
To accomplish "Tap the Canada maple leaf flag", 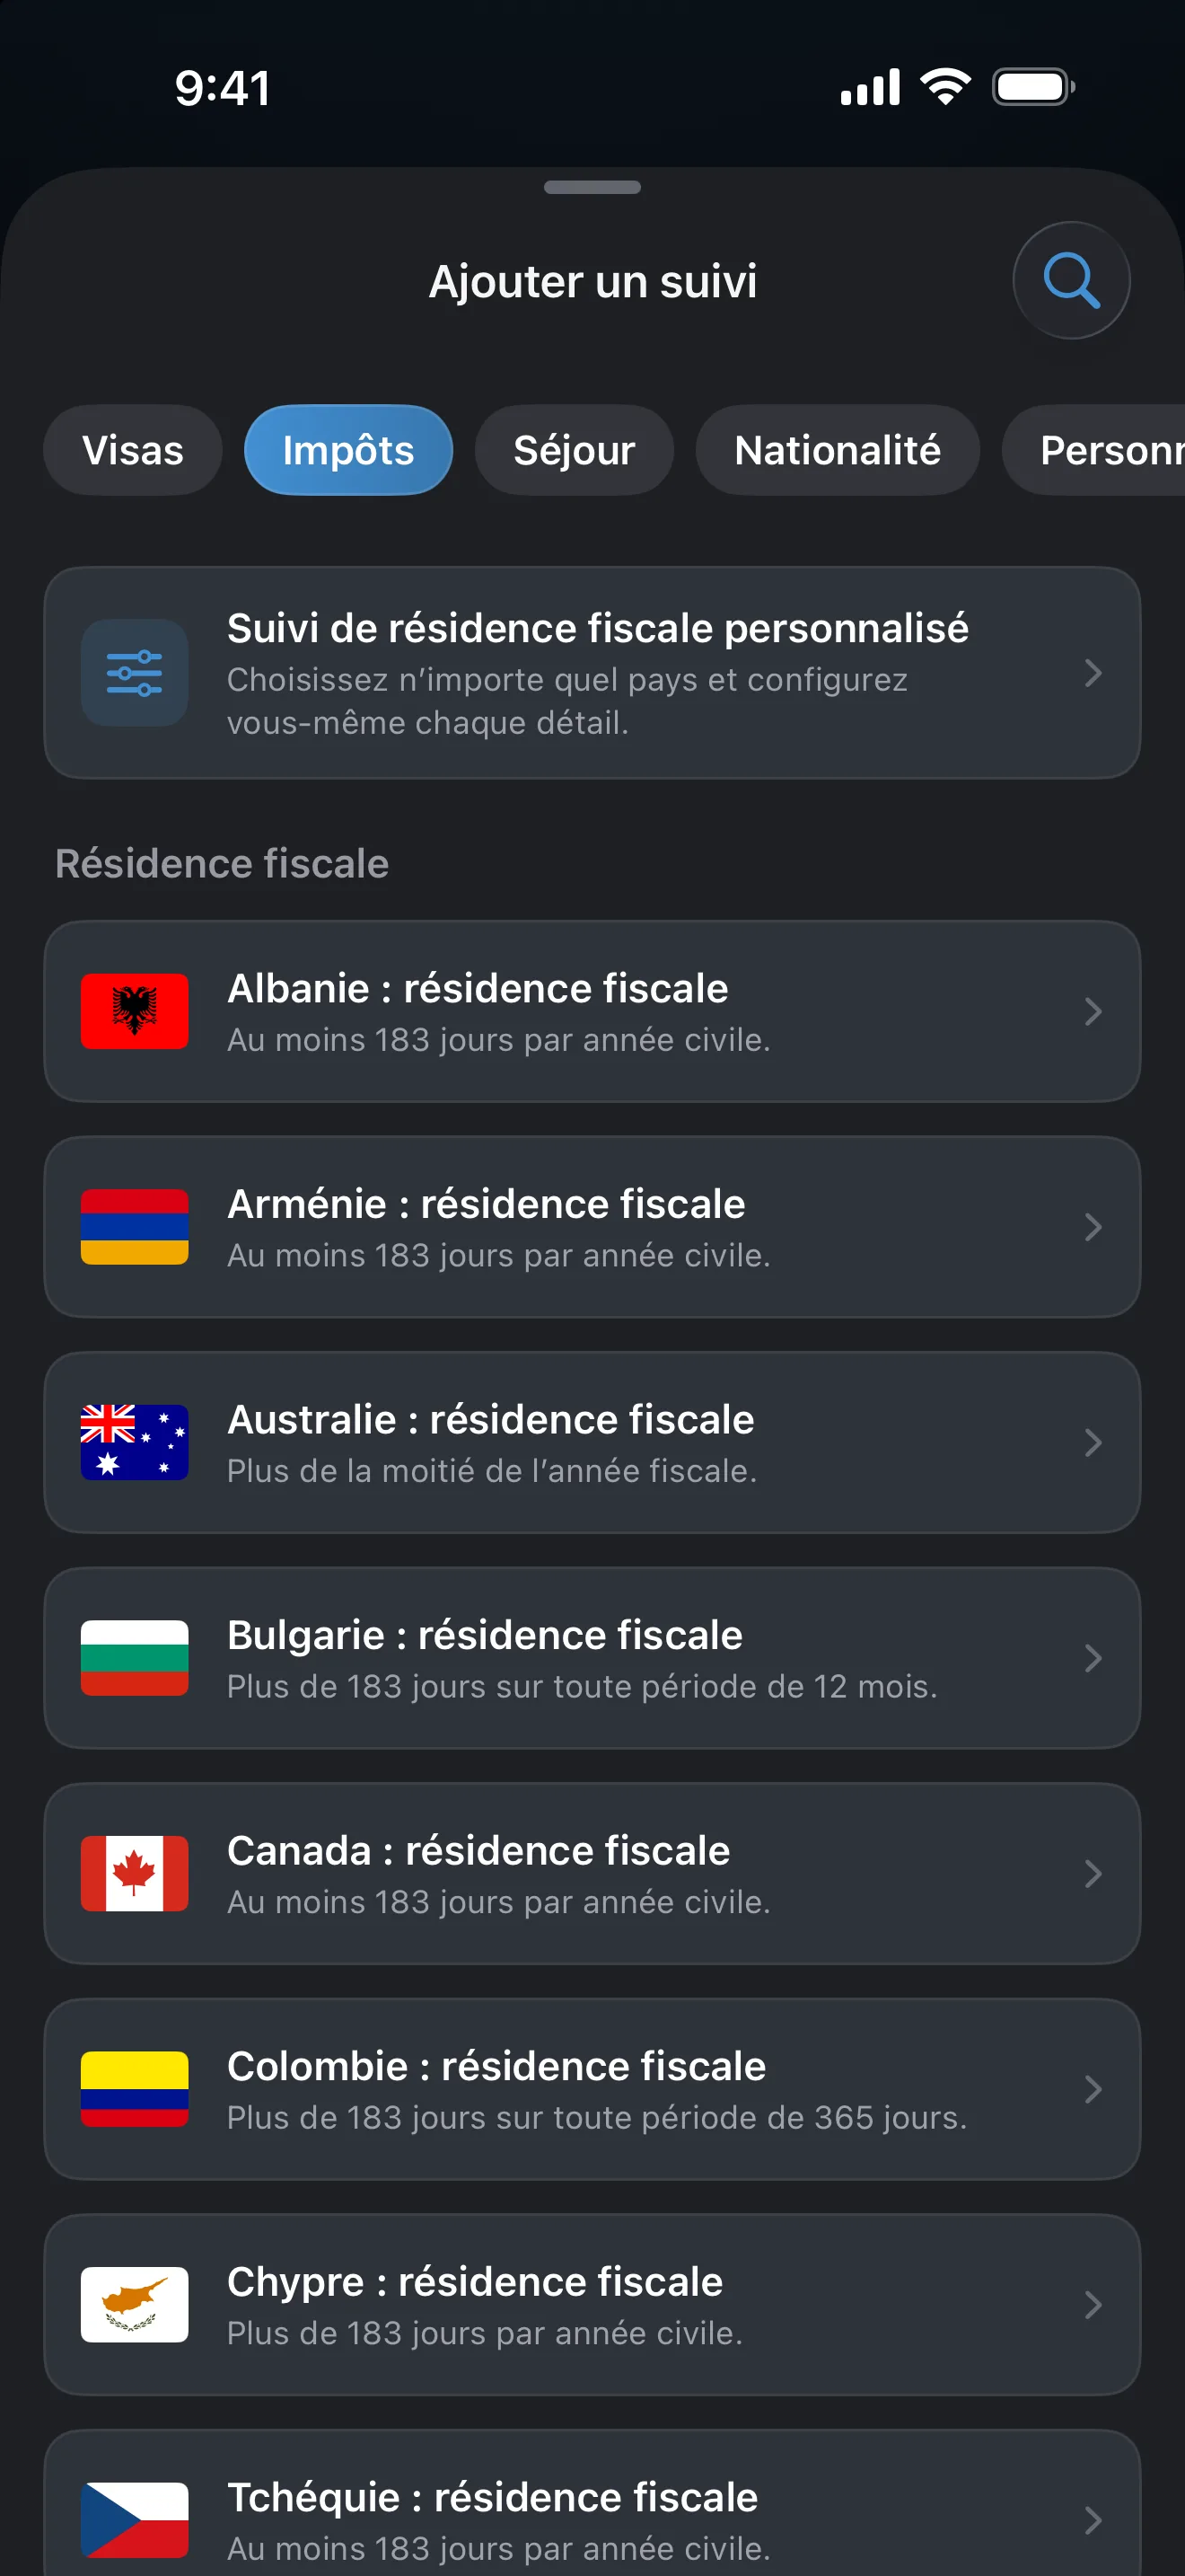I will 135,1873.
